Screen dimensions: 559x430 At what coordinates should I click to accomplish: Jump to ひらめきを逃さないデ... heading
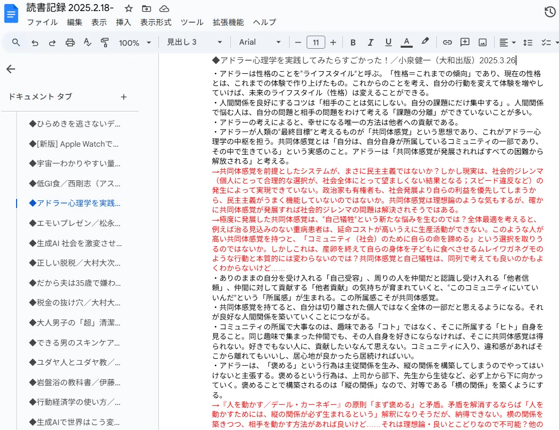(75, 124)
